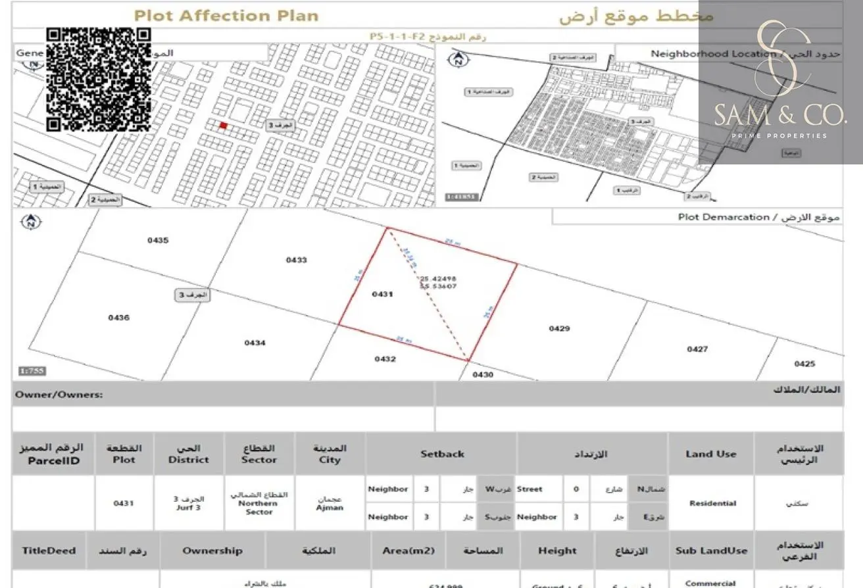Click the 'Plot Demarcation' heading
The width and height of the screenshot is (863, 588).
[x=724, y=217]
